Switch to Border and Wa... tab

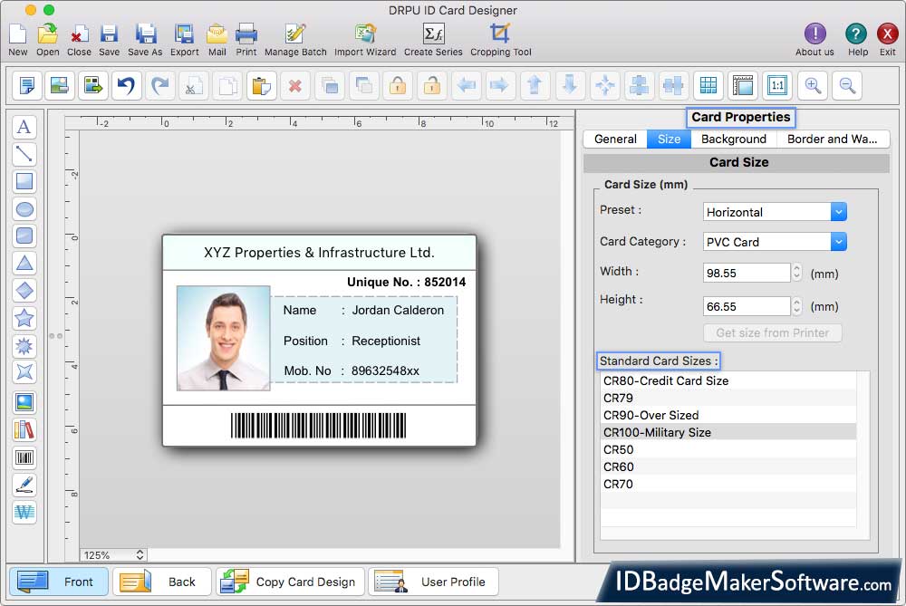[832, 139]
